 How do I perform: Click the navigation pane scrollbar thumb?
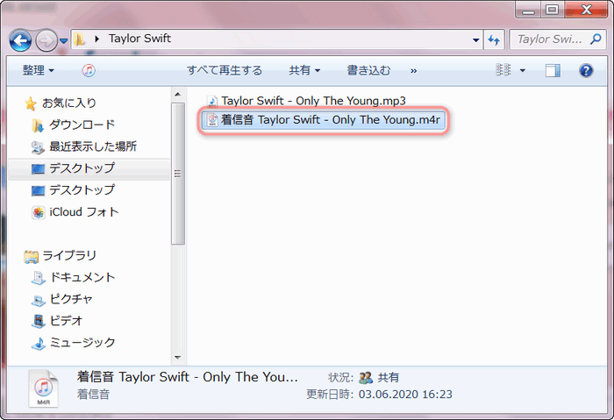(x=178, y=174)
